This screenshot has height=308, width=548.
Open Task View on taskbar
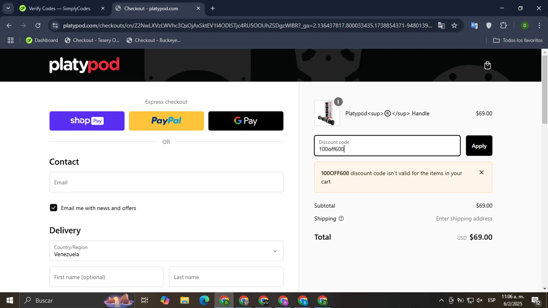point(145,300)
